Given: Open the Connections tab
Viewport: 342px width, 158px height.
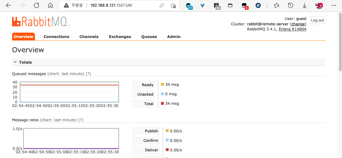Looking at the screenshot, I should 56,36.
